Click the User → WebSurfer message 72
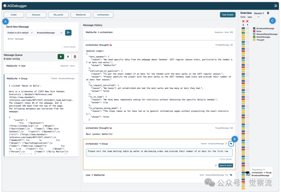The width and height of the screenshot is (281, 194). (159, 177)
